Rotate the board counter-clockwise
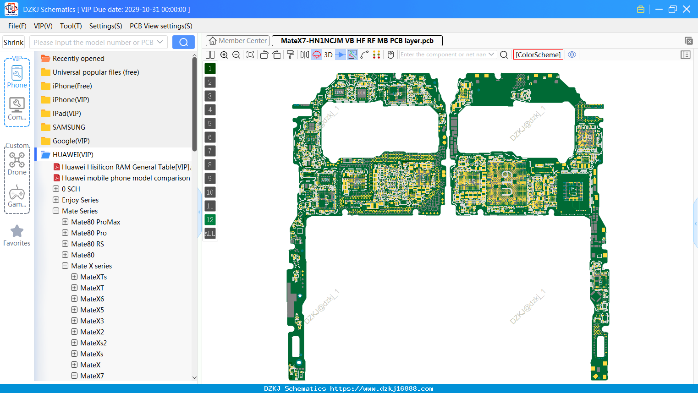Image resolution: width=698 pixels, height=393 pixels. (264, 55)
